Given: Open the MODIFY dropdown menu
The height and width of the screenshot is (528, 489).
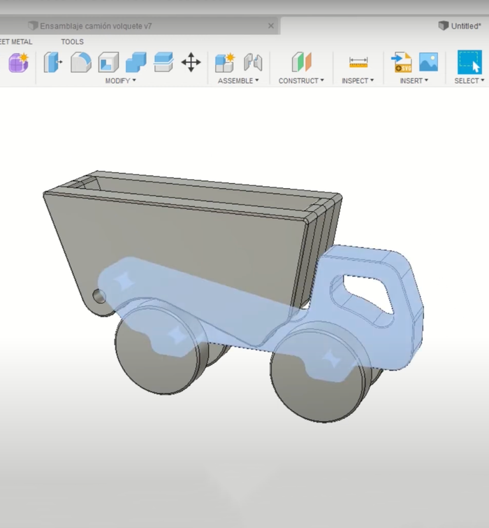Looking at the screenshot, I should (x=120, y=81).
